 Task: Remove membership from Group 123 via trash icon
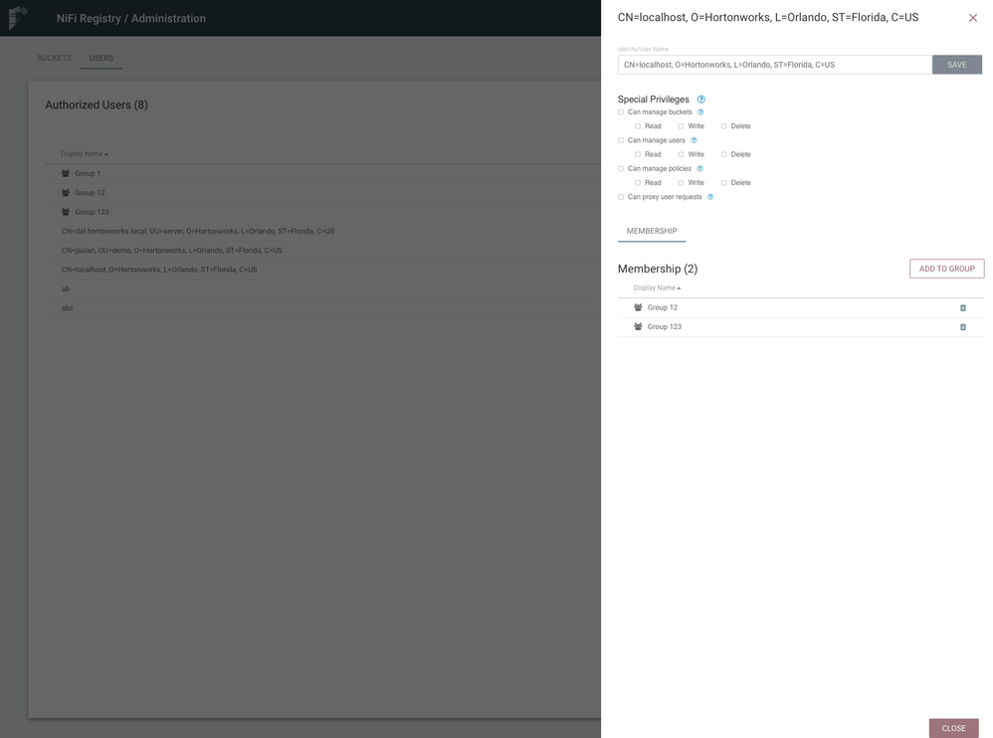(x=962, y=327)
